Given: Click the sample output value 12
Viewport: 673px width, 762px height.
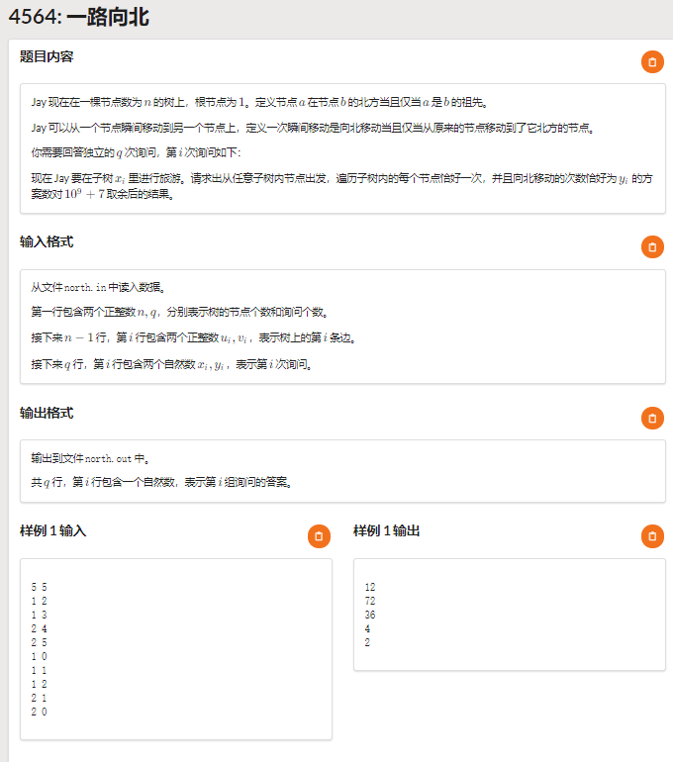Looking at the screenshot, I should coord(370,588).
